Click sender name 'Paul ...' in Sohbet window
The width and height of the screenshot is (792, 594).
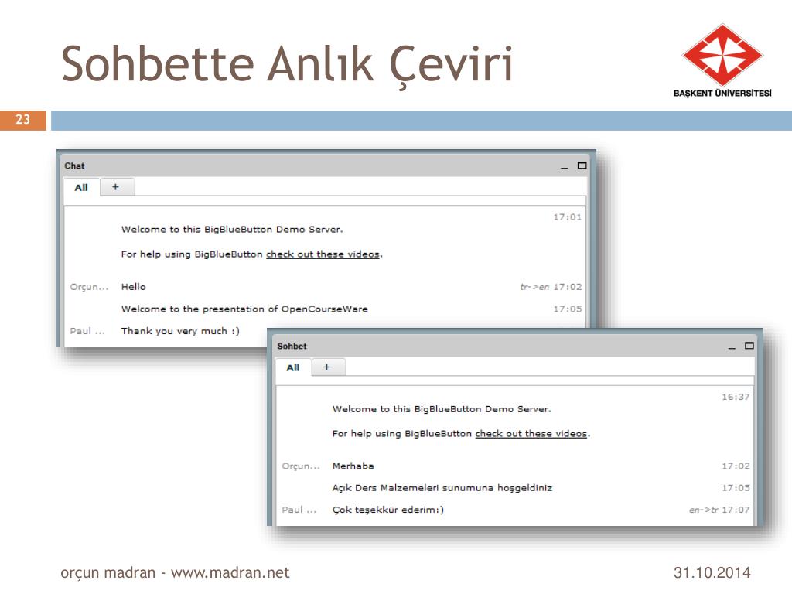pyautogui.click(x=299, y=510)
